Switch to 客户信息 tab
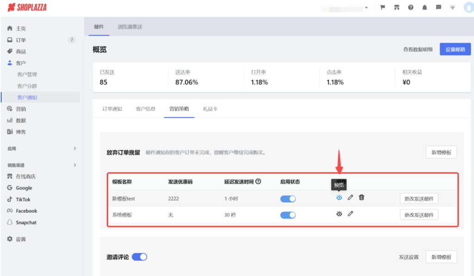474x276 pixels. 146,109
